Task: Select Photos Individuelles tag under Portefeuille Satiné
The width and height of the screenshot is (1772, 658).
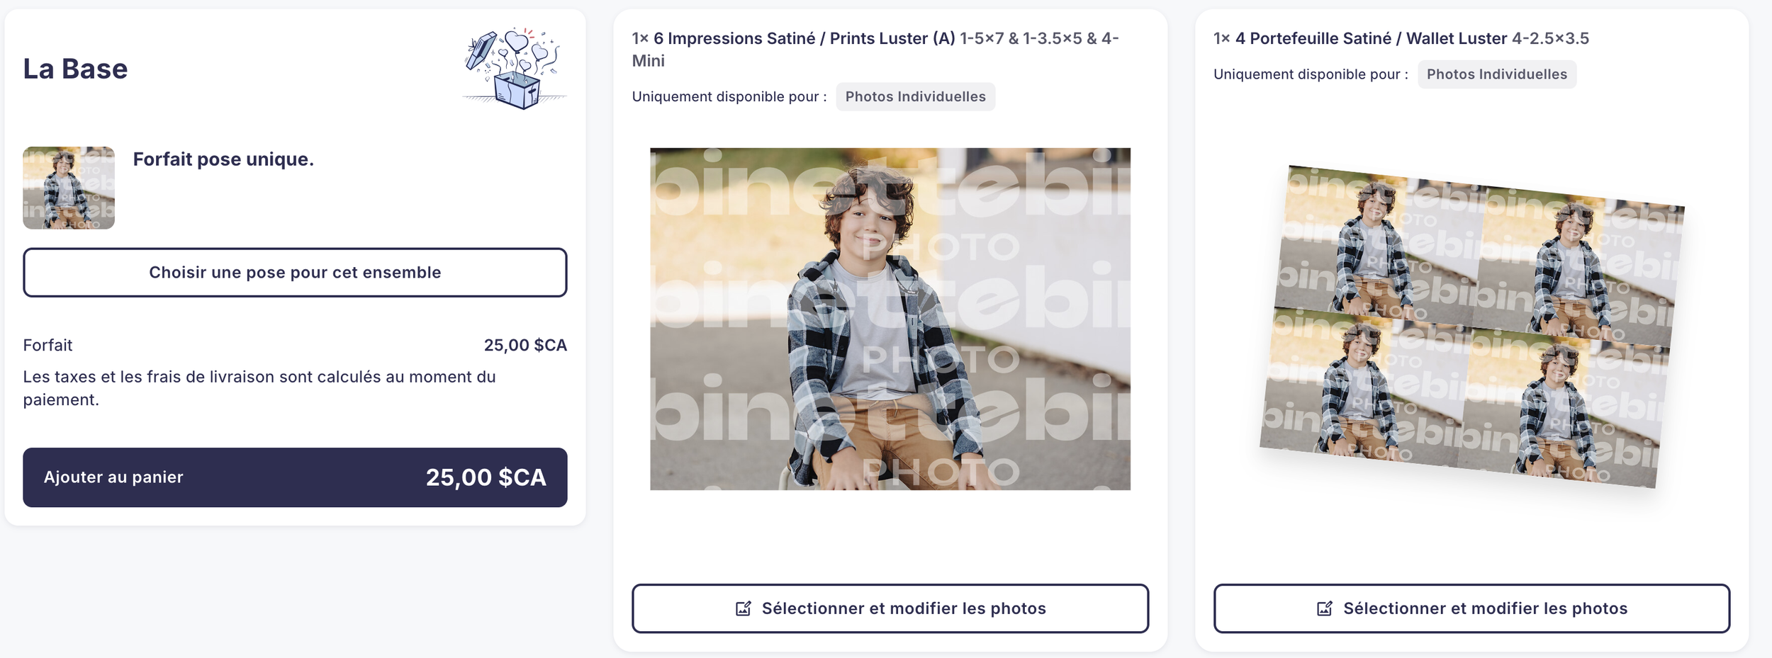Action: (1496, 74)
